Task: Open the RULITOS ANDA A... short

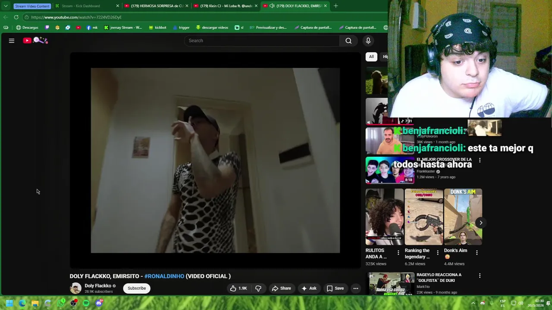Action: point(385,217)
